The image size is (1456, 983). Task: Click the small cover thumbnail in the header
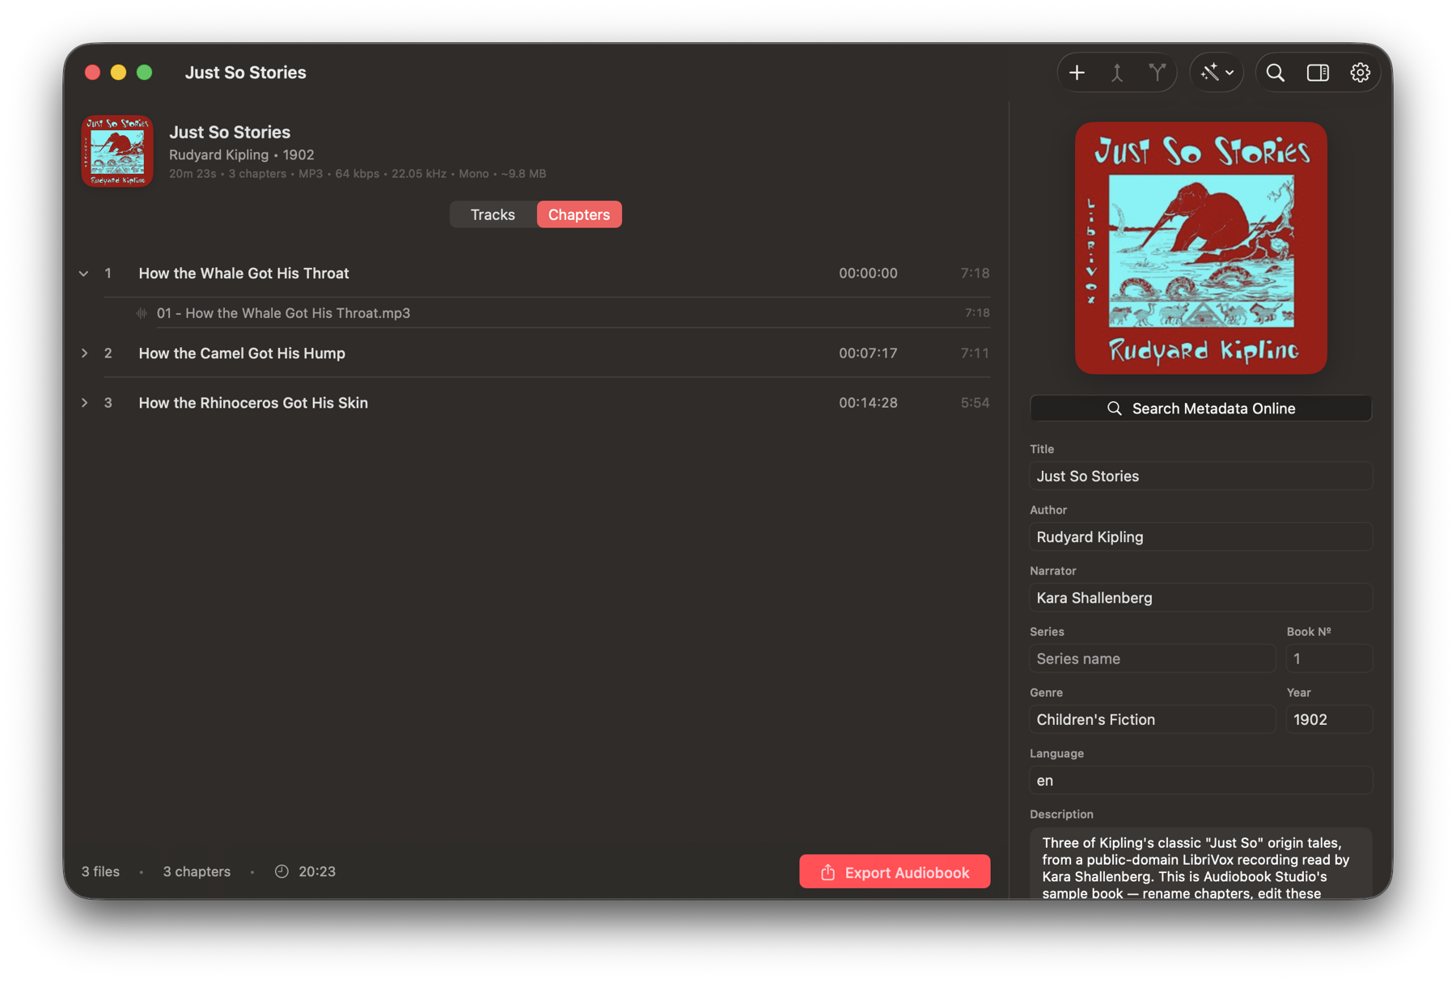click(x=117, y=151)
